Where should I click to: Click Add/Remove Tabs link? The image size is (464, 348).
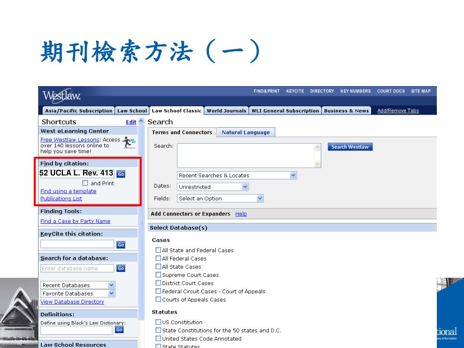[x=398, y=111]
